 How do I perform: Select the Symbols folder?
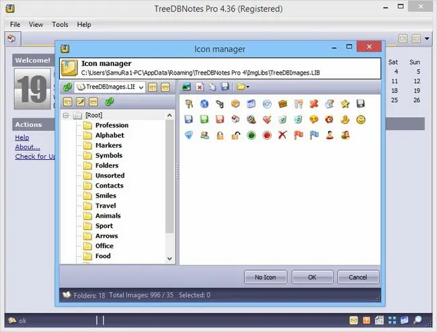(109, 155)
